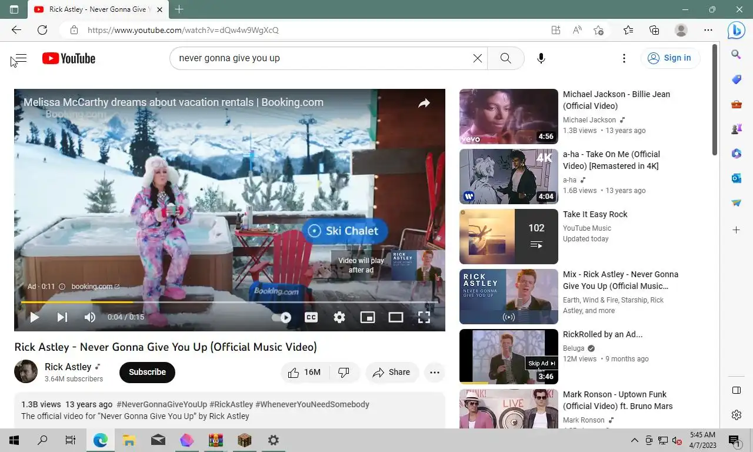Start voice search with microphone icon

(x=541, y=58)
